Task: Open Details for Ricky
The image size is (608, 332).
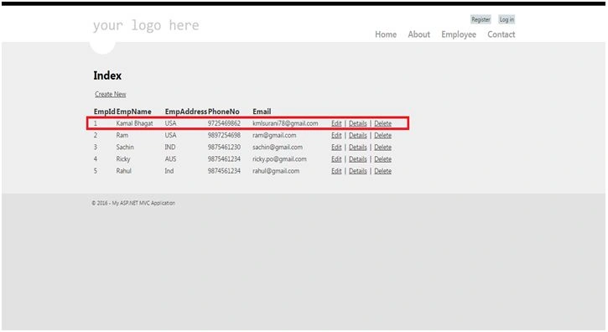Action: coord(357,159)
